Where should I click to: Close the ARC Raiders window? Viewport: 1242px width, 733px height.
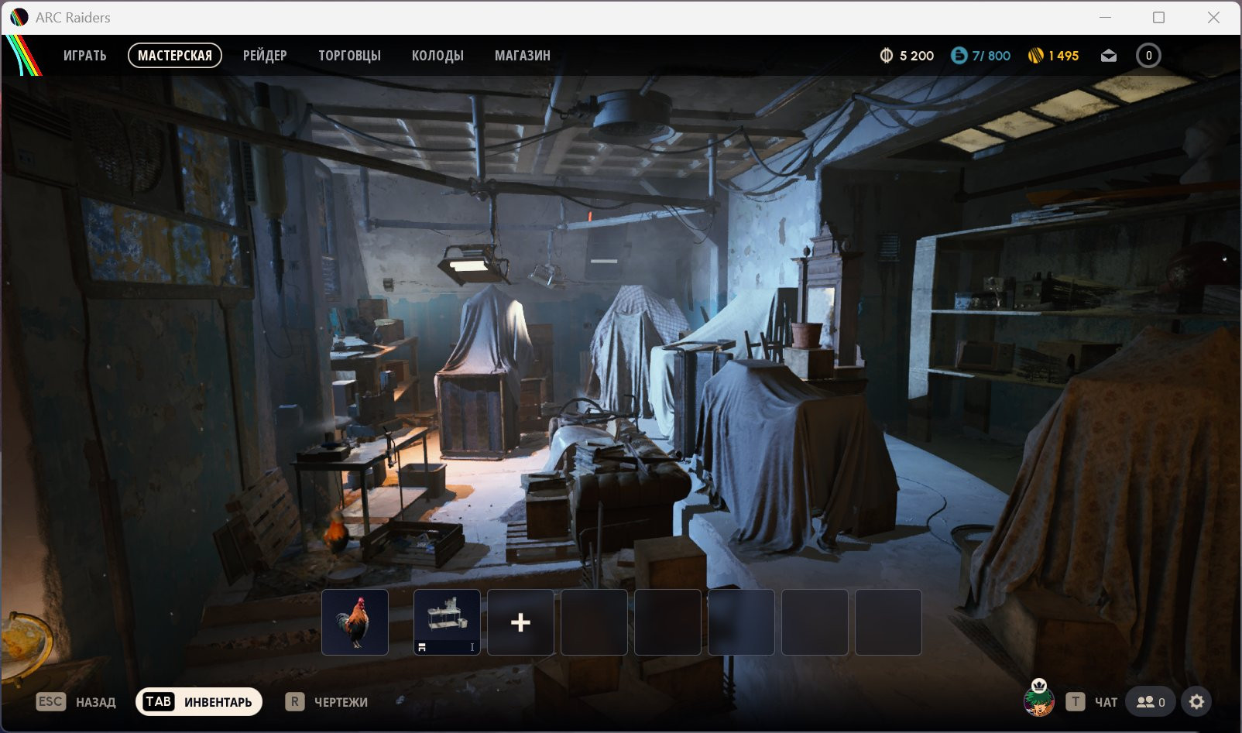1213,17
